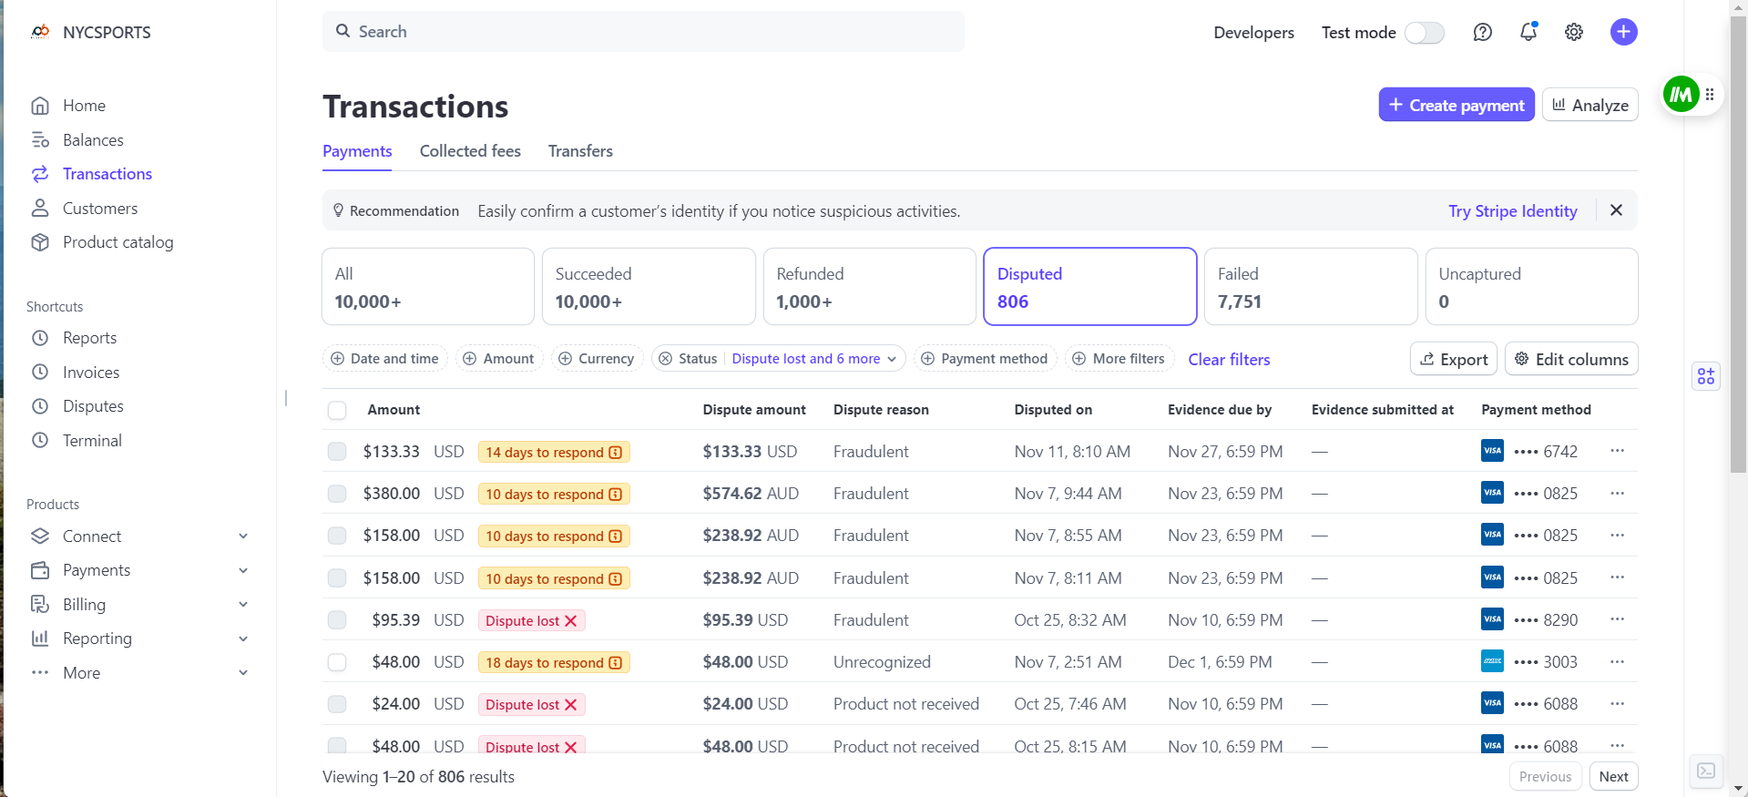Open the notifications bell
This screenshot has width=1748, height=797.
1528,32
